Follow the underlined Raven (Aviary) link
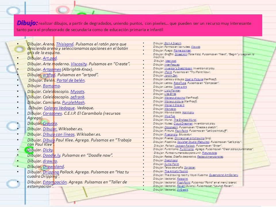Viewport: 276px width, 207px height. [181, 186]
